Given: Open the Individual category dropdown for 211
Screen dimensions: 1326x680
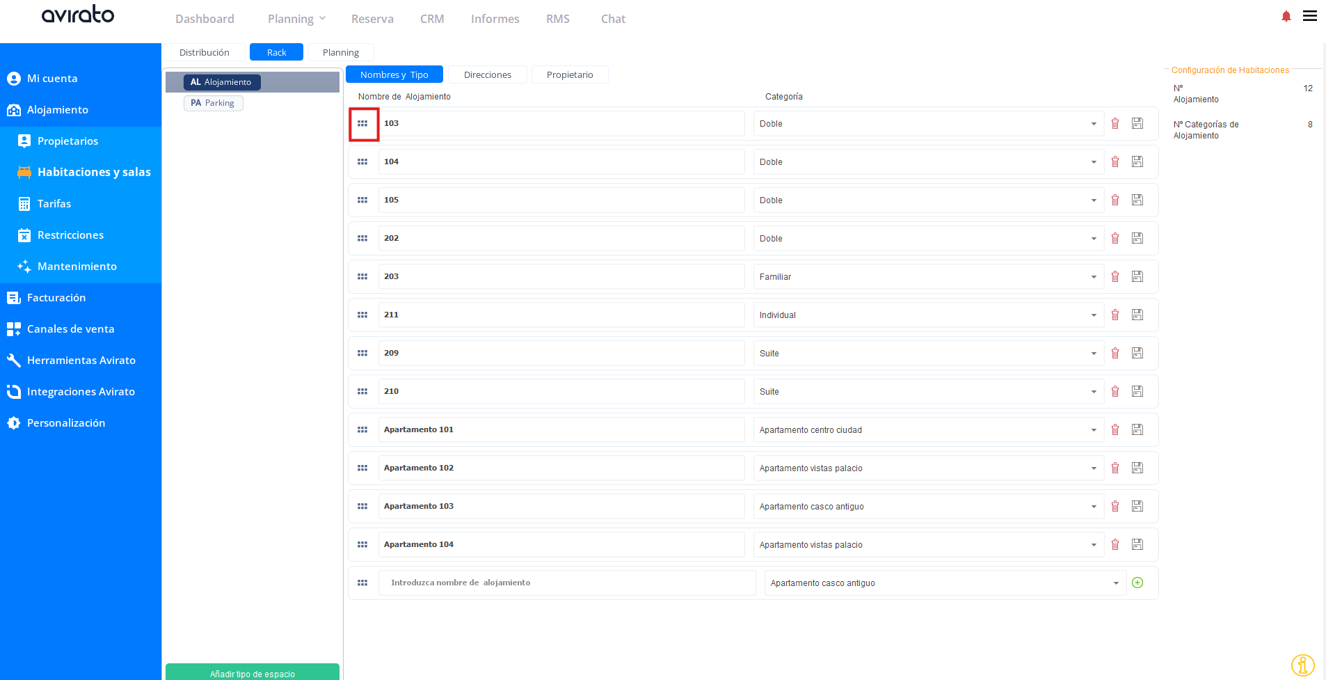Looking at the screenshot, I should point(928,315).
